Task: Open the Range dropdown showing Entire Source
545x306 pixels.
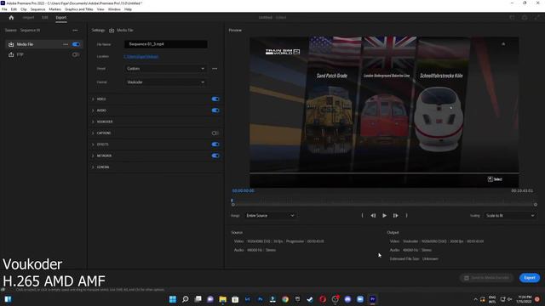Action: tap(271, 215)
